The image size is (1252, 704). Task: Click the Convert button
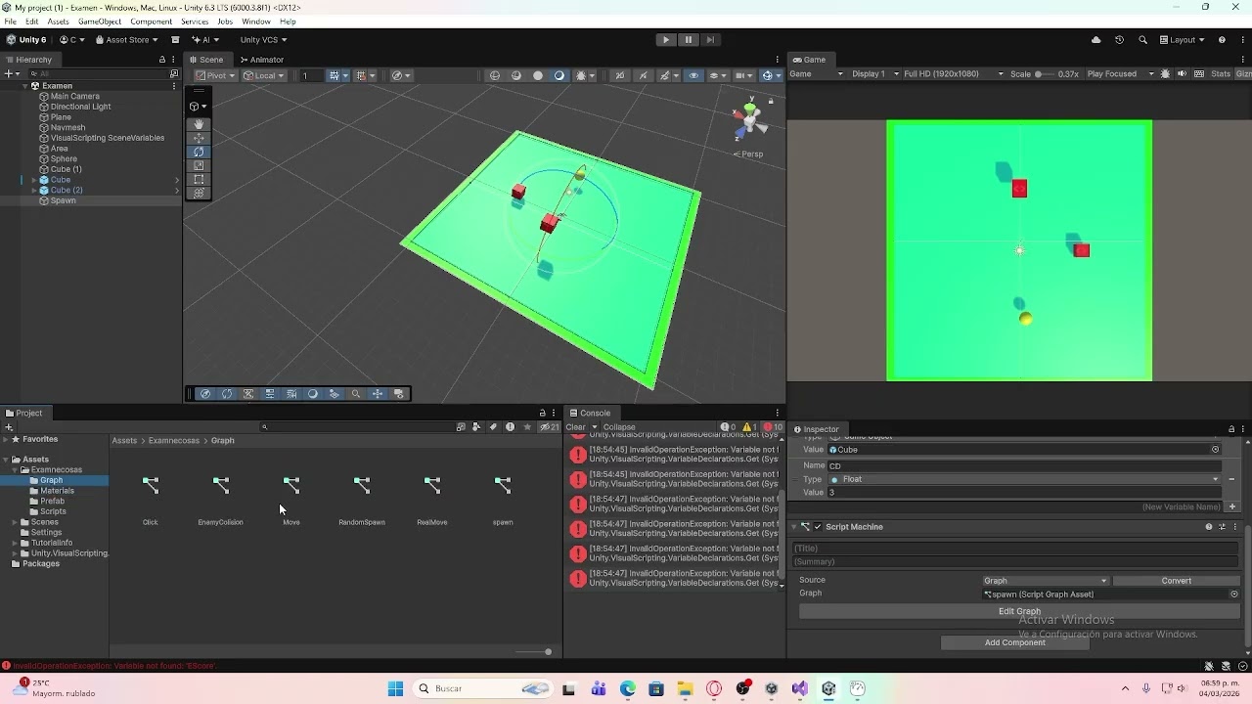coord(1177,581)
